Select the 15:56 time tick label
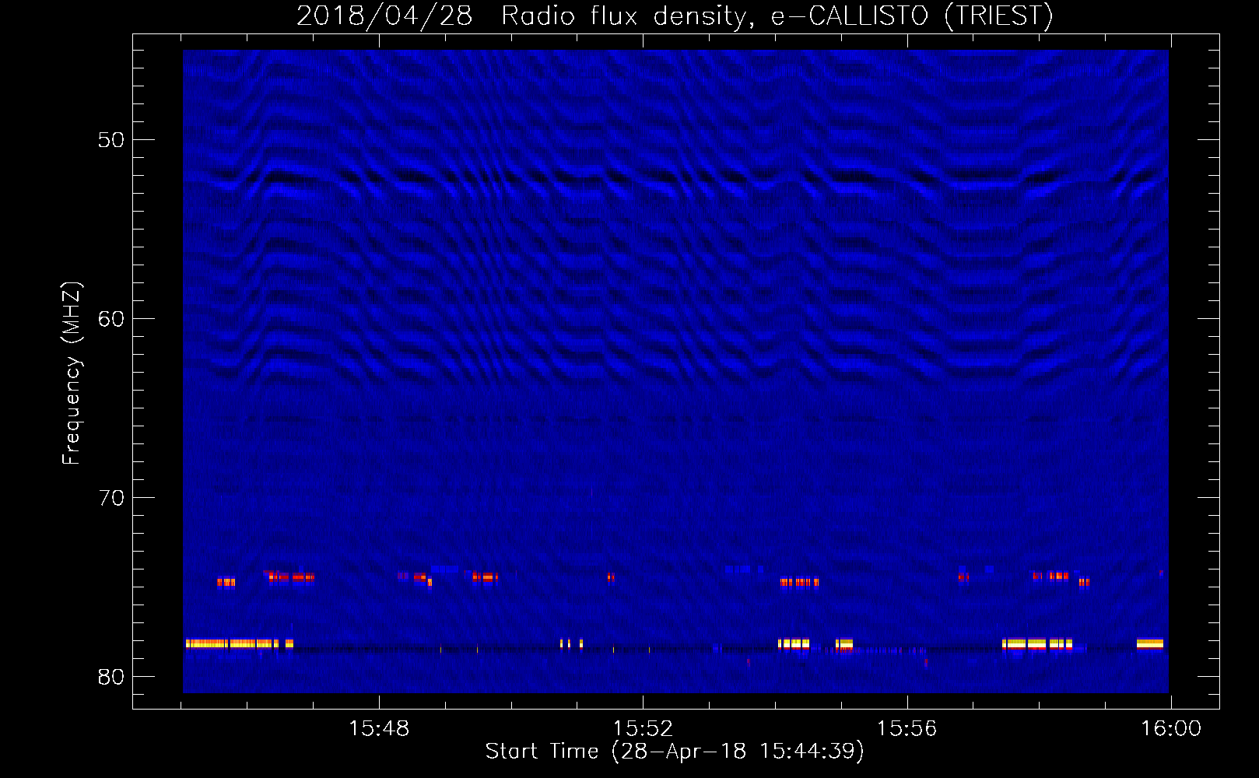This screenshot has width=1259, height=778. pyautogui.click(x=907, y=729)
